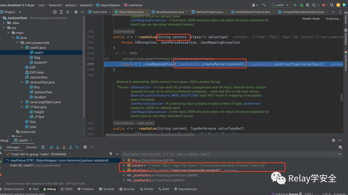The height and width of the screenshot is (195, 348).
Task: Expand 'this' variable in debugger
Action: pos(124,160)
